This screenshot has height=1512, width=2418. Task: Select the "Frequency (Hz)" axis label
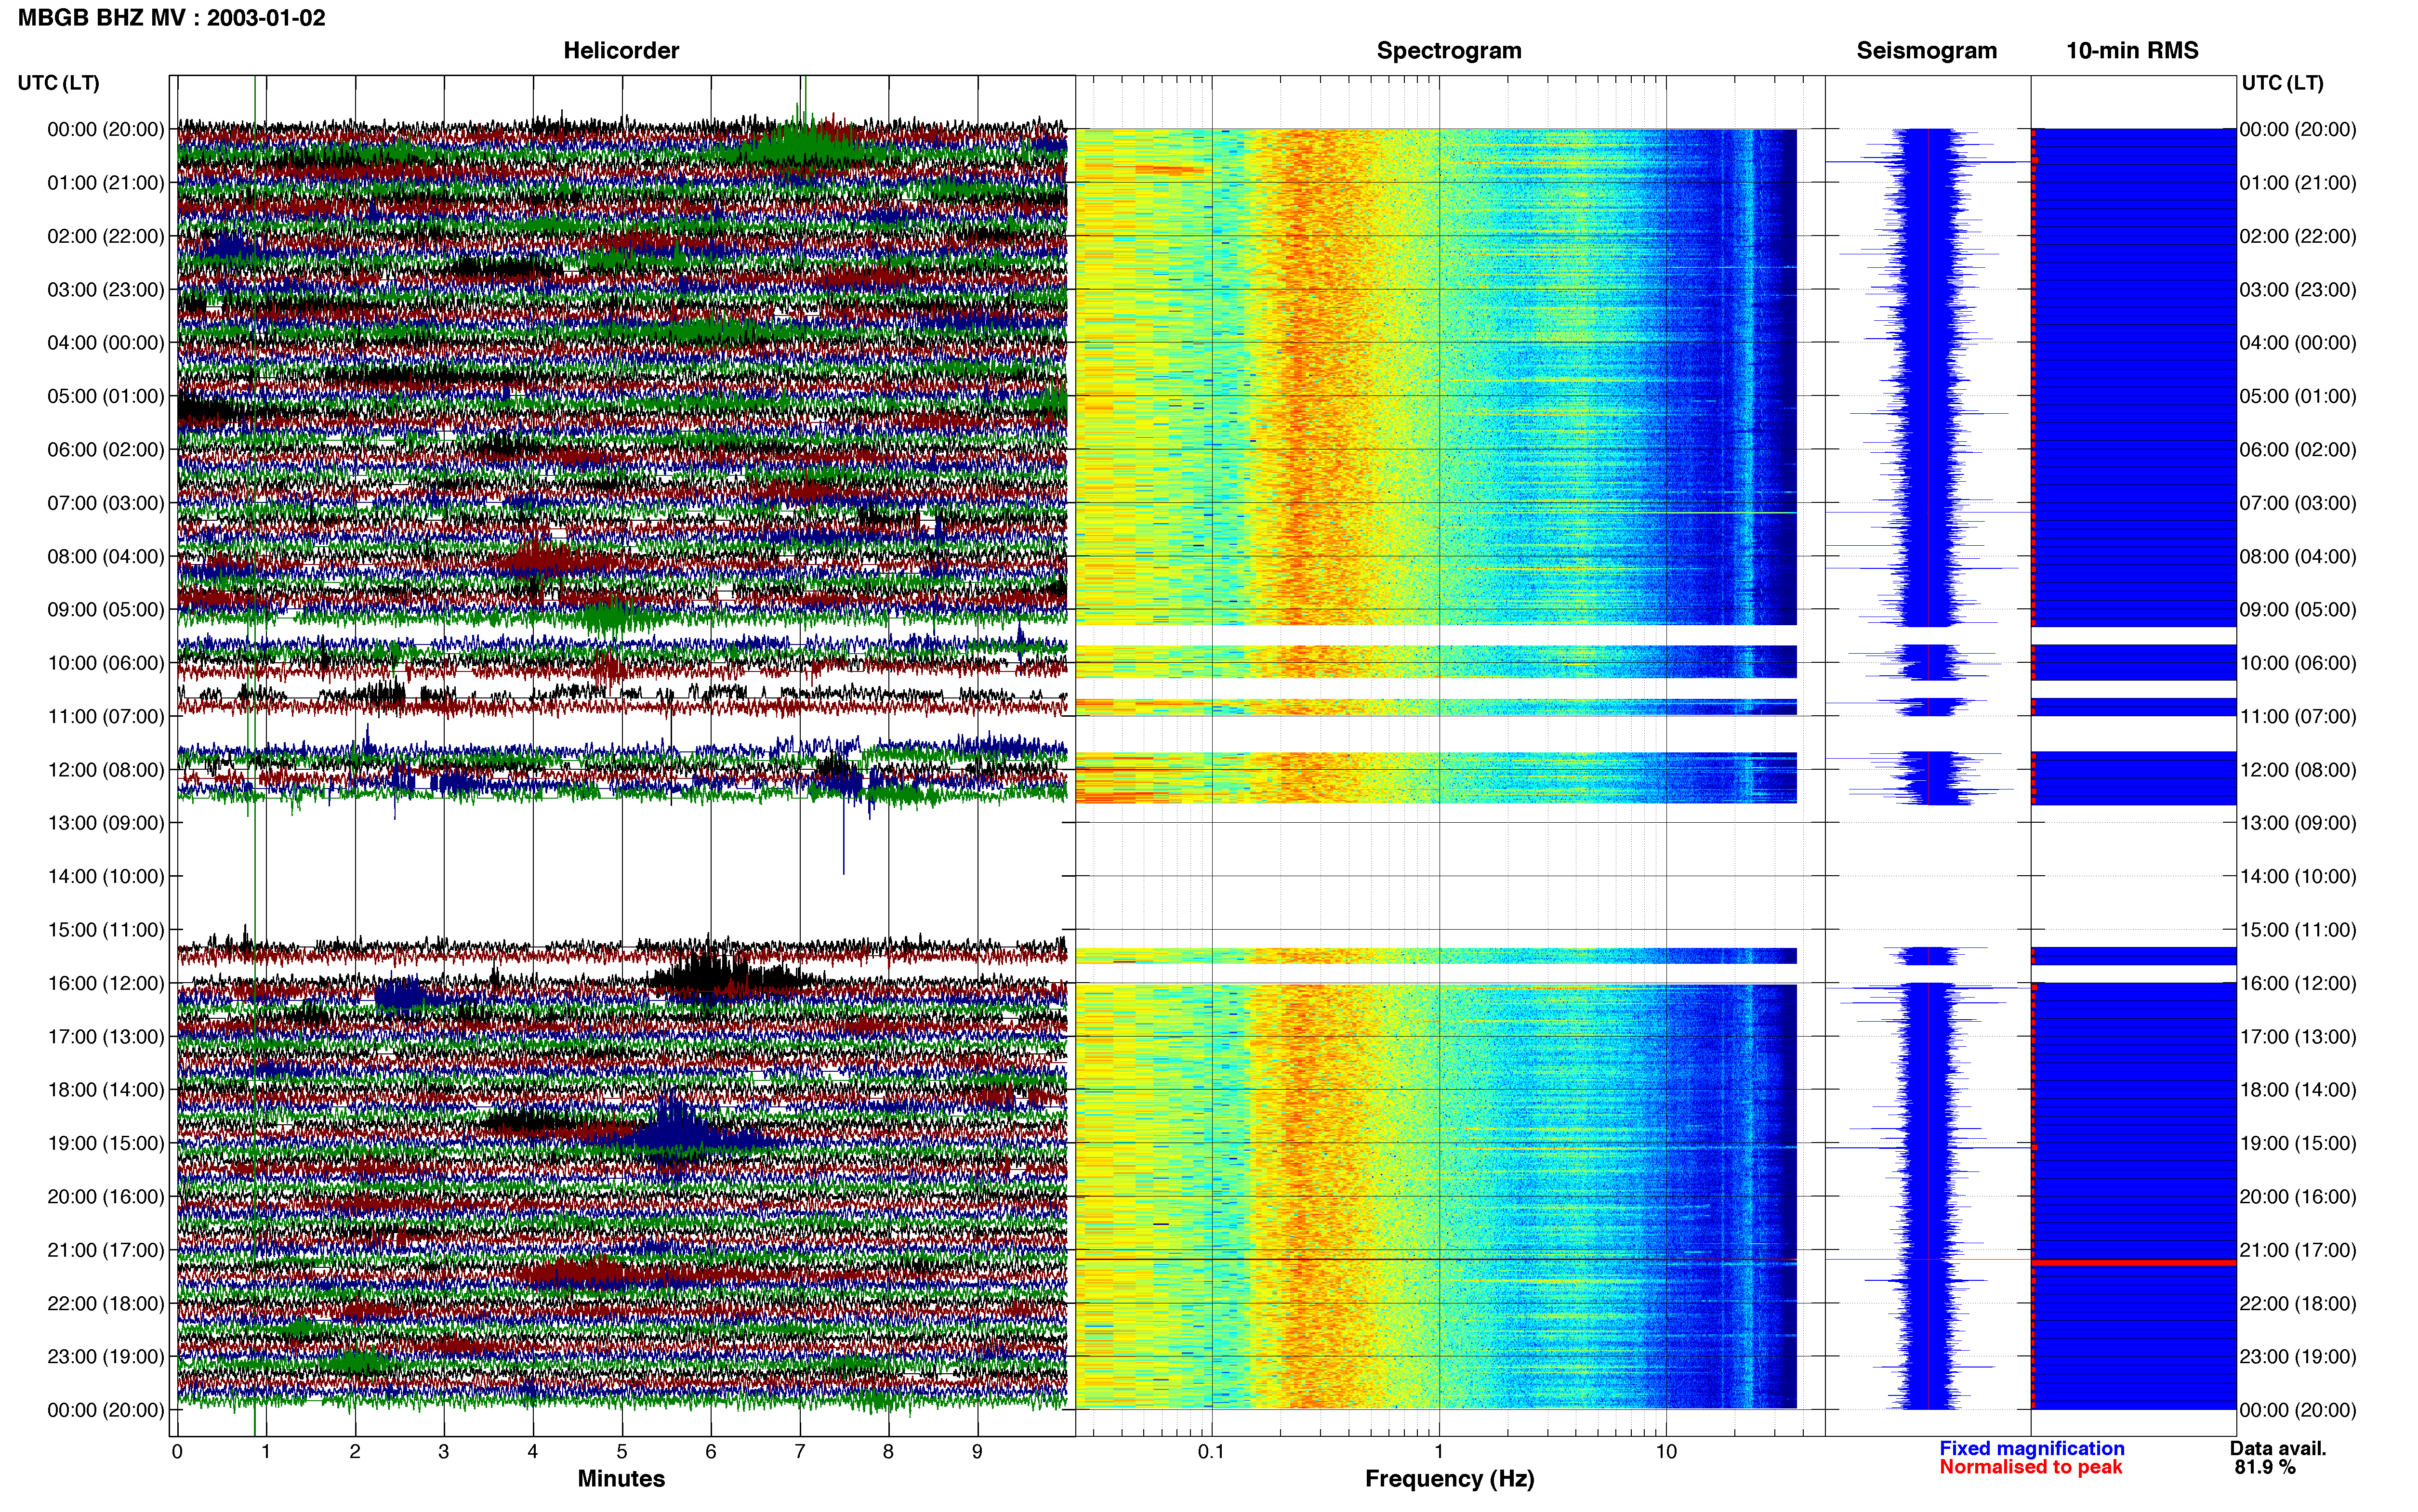pyautogui.click(x=1449, y=1478)
